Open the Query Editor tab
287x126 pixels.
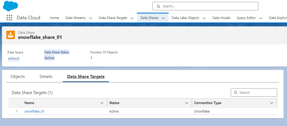[246, 18]
